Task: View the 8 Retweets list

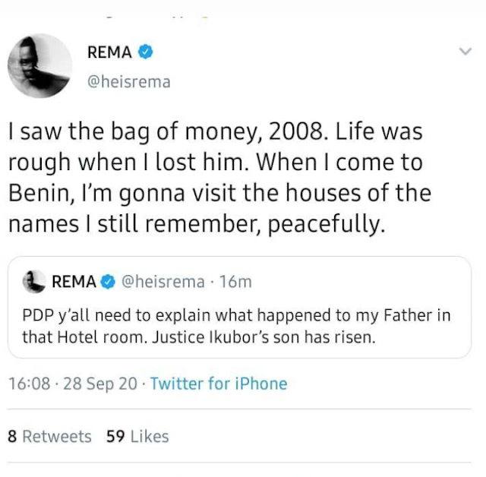Action: [x=49, y=436]
